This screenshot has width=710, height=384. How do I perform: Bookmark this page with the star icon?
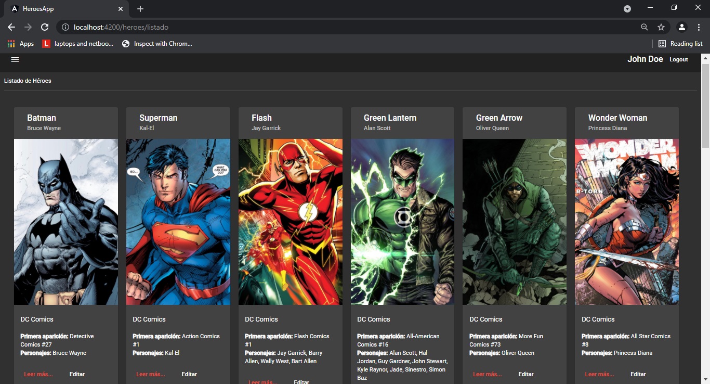[x=661, y=27]
